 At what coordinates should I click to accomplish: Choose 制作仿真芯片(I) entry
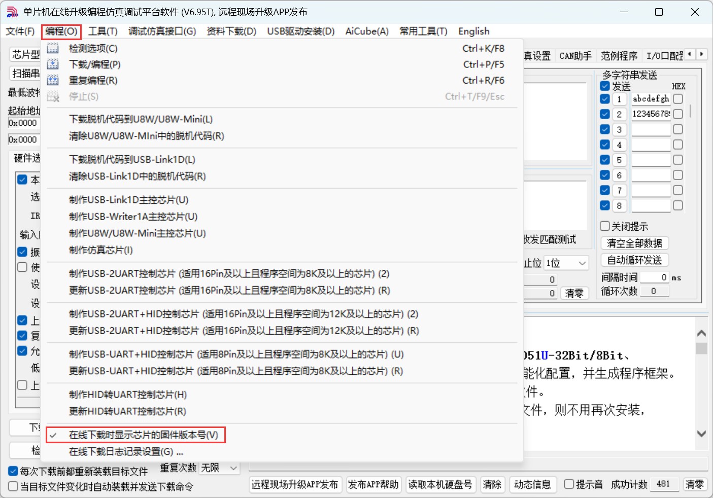click(282, 250)
